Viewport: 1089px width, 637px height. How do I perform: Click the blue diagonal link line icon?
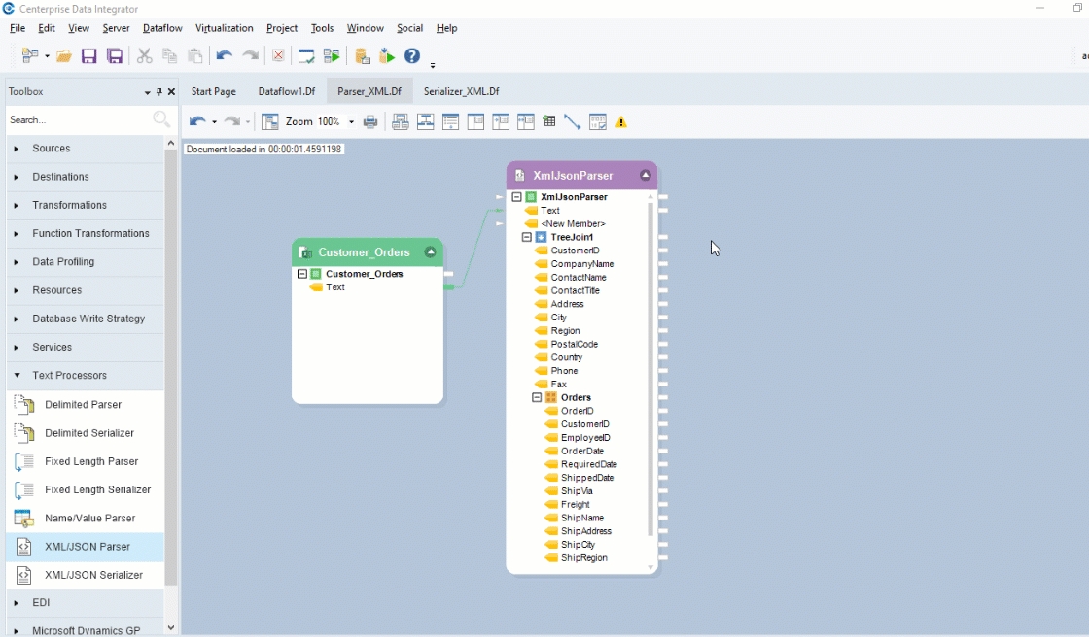click(572, 121)
